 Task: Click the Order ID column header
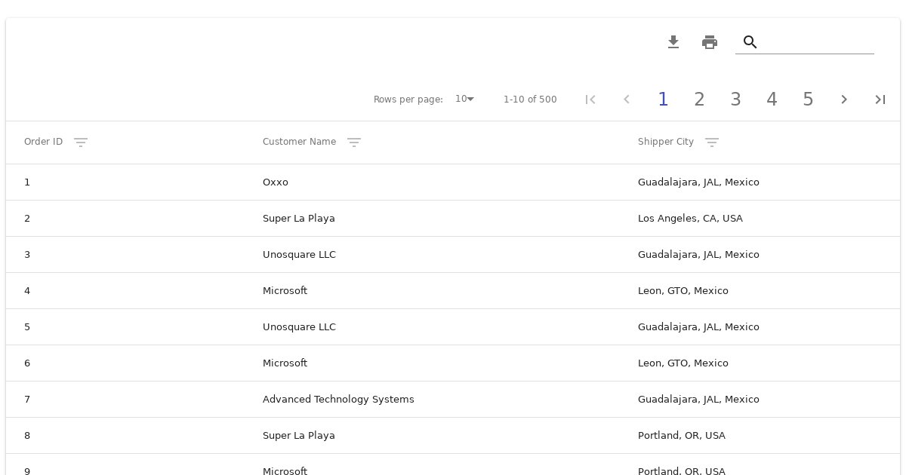43,142
